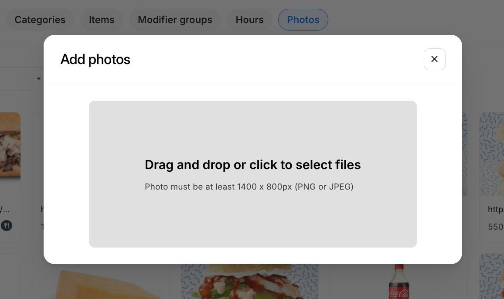Click the 'http' photo name on right card
504x299 pixels.
[495, 210]
